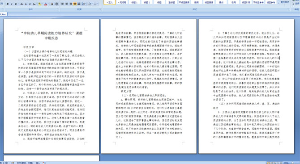The image size is (300, 164).
Task: Toggle bold formatting in font group
Action: click(x=8, y=4)
